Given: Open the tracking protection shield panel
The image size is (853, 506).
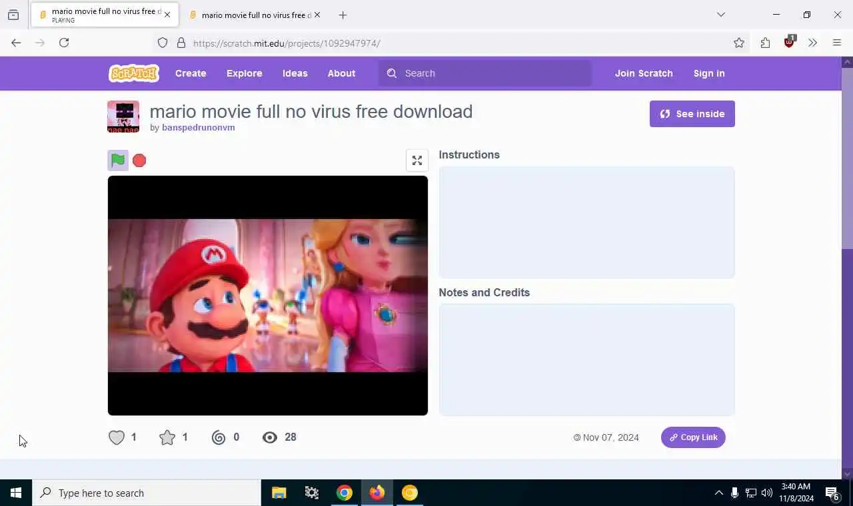Looking at the screenshot, I should pos(163,43).
